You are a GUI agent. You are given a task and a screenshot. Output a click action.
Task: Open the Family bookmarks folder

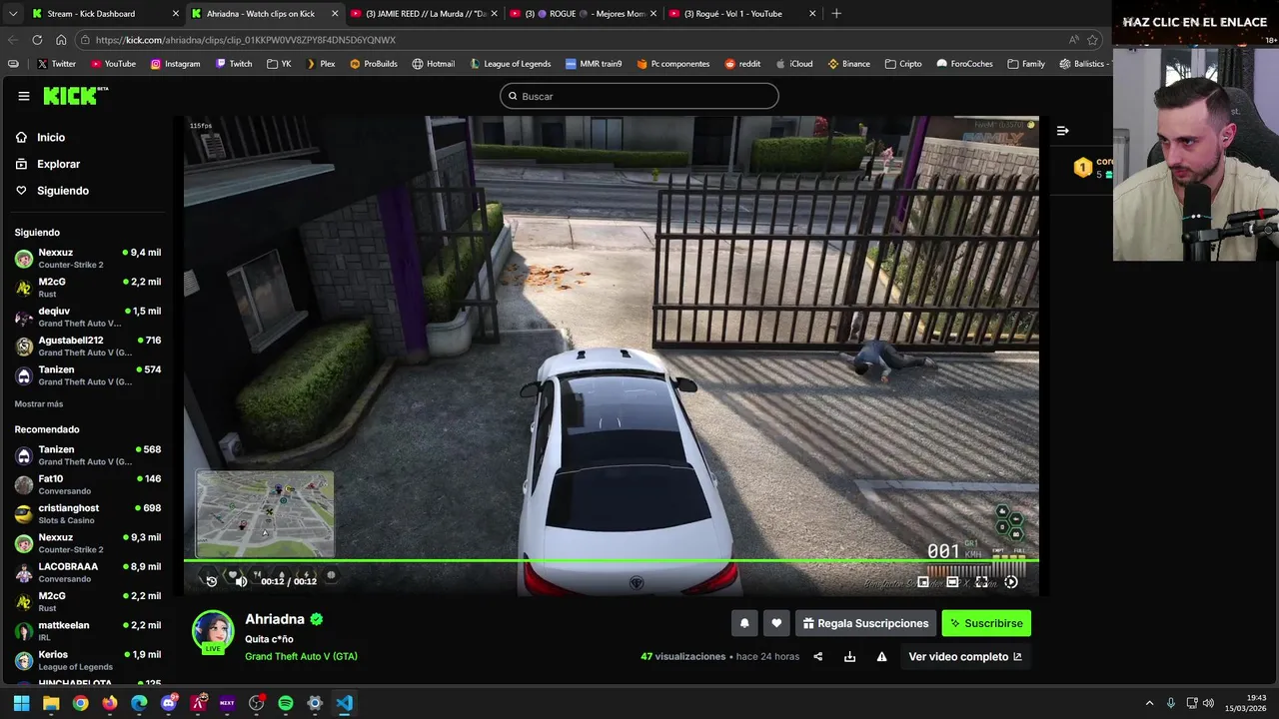point(1026,63)
